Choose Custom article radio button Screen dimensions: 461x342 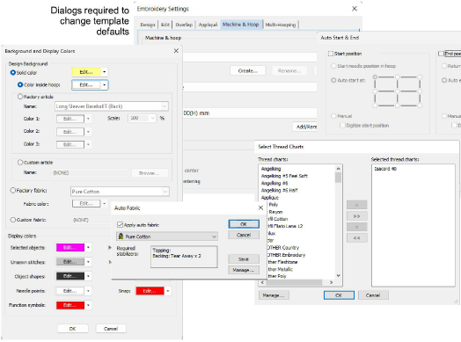coord(20,162)
